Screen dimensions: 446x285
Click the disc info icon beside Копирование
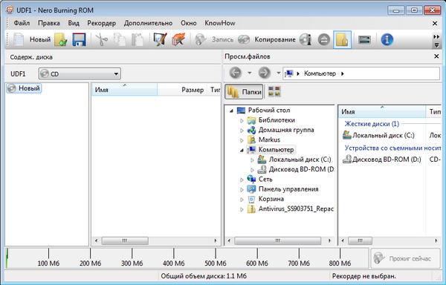306,39
